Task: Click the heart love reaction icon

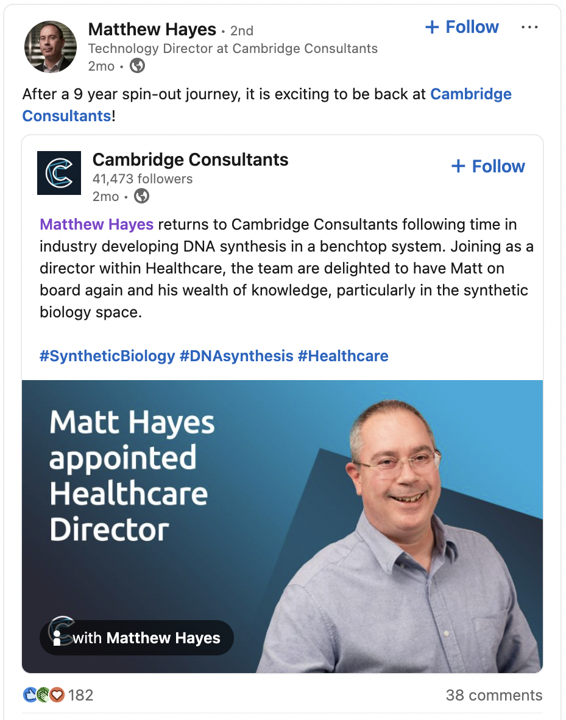Action: click(57, 695)
